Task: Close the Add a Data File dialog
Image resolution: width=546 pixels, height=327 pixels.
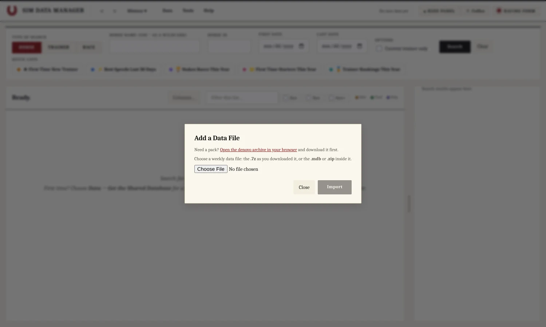Action: coord(304,187)
